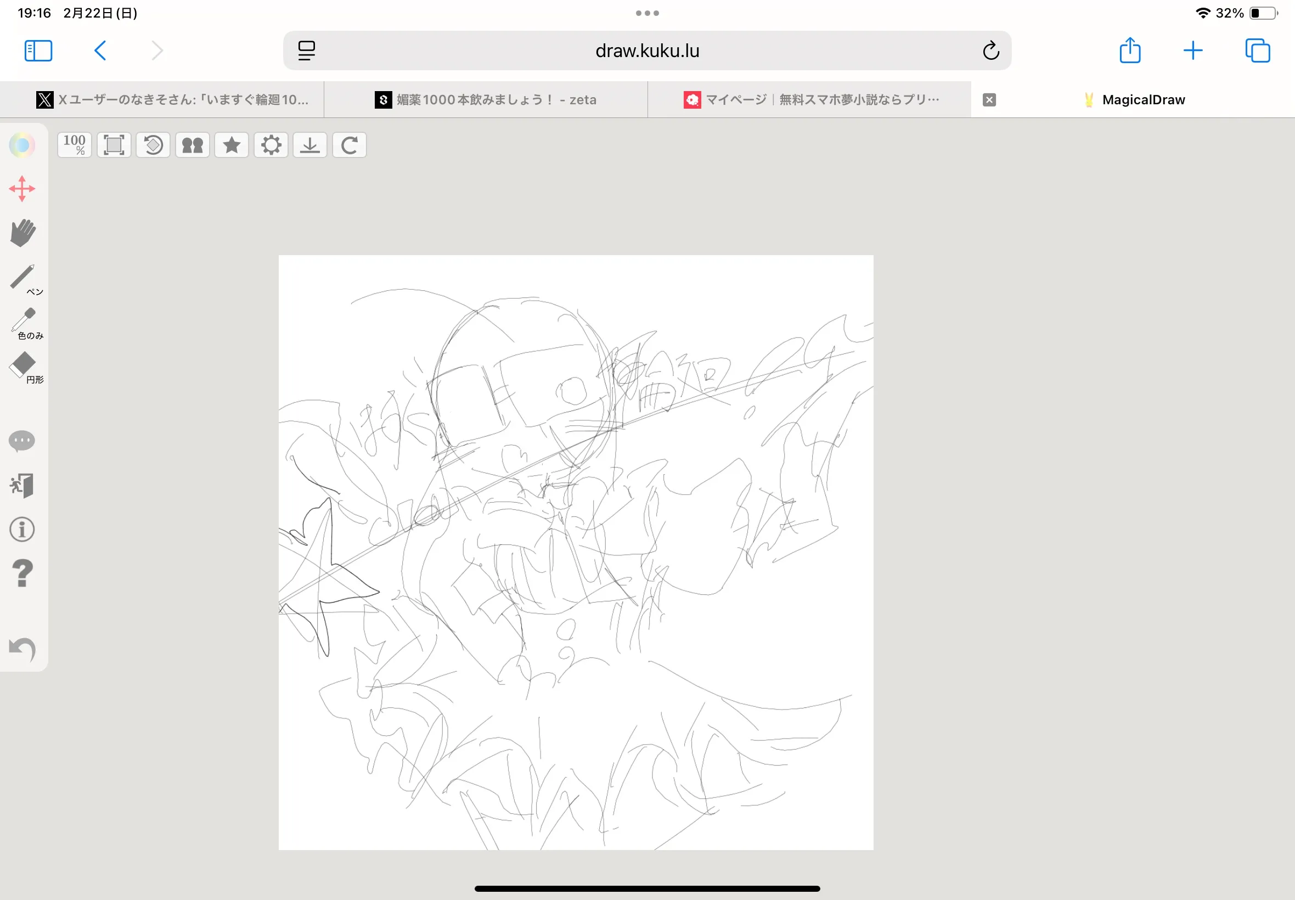Open the participants people button
Screen dimensions: 1295x900
(x=192, y=145)
